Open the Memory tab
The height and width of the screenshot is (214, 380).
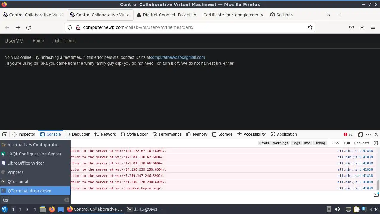pyautogui.click(x=197, y=134)
